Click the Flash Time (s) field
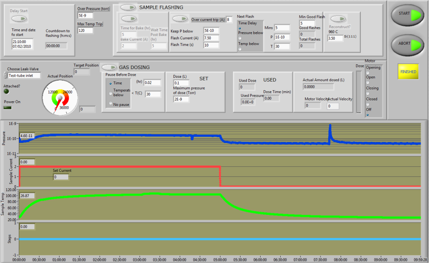Screen dimensions: 429x263 [211, 45]
